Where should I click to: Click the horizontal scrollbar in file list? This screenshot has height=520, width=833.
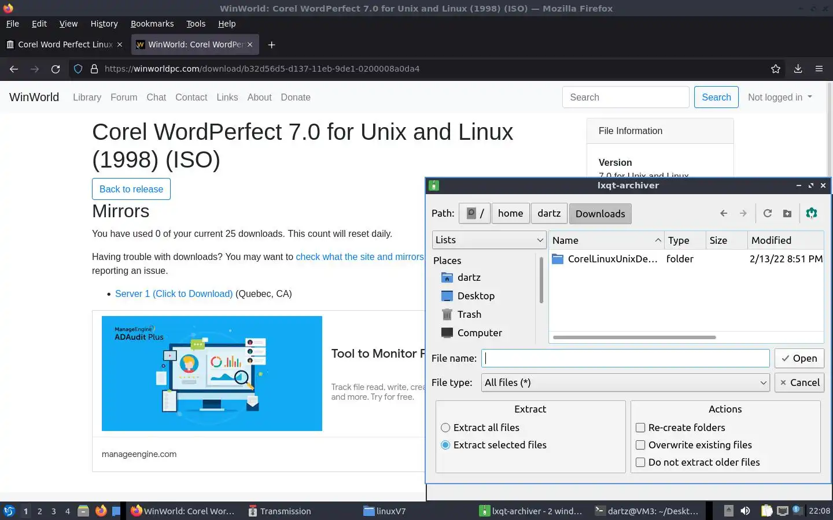click(x=634, y=337)
